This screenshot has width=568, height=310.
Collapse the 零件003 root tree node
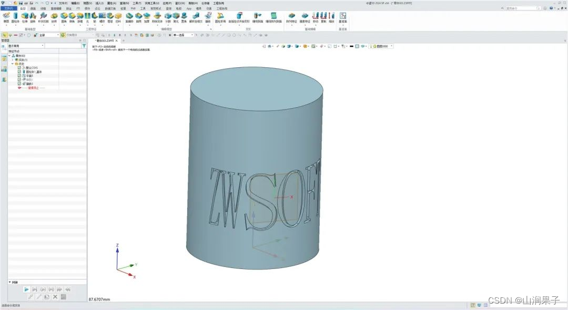pyautogui.click(x=9, y=56)
